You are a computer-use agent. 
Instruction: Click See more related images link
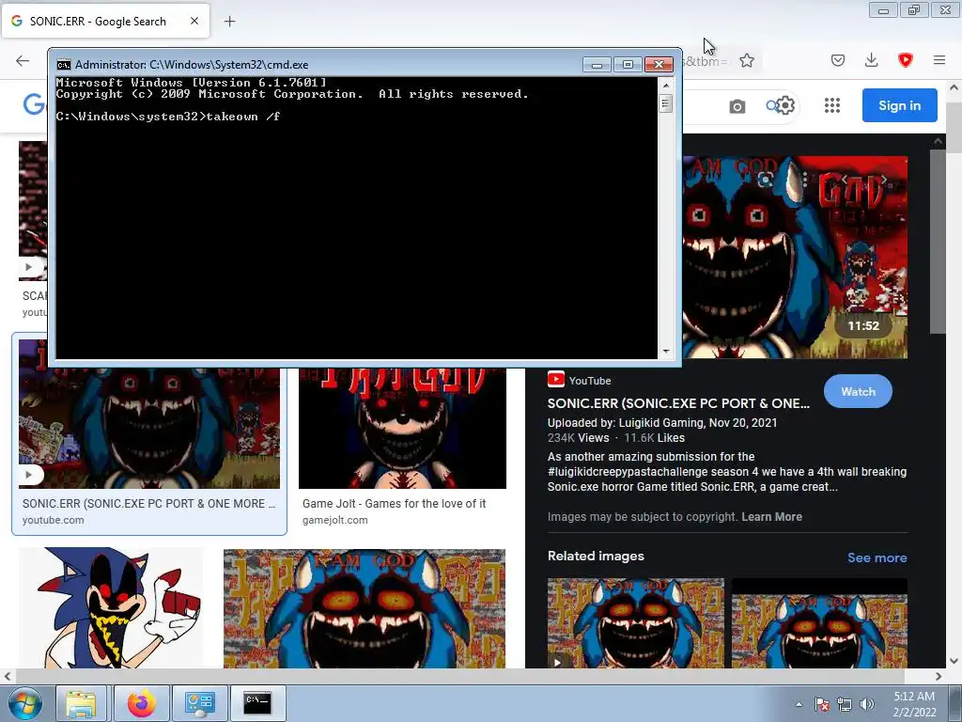tap(877, 557)
